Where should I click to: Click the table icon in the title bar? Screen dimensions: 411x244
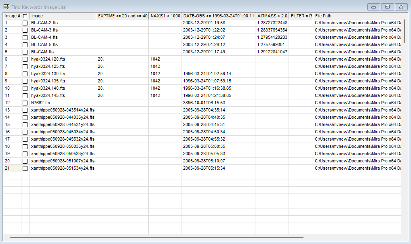click(6, 7)
